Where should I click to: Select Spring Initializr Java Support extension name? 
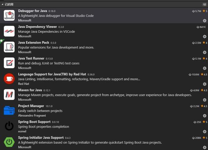(x=41, y=138)
